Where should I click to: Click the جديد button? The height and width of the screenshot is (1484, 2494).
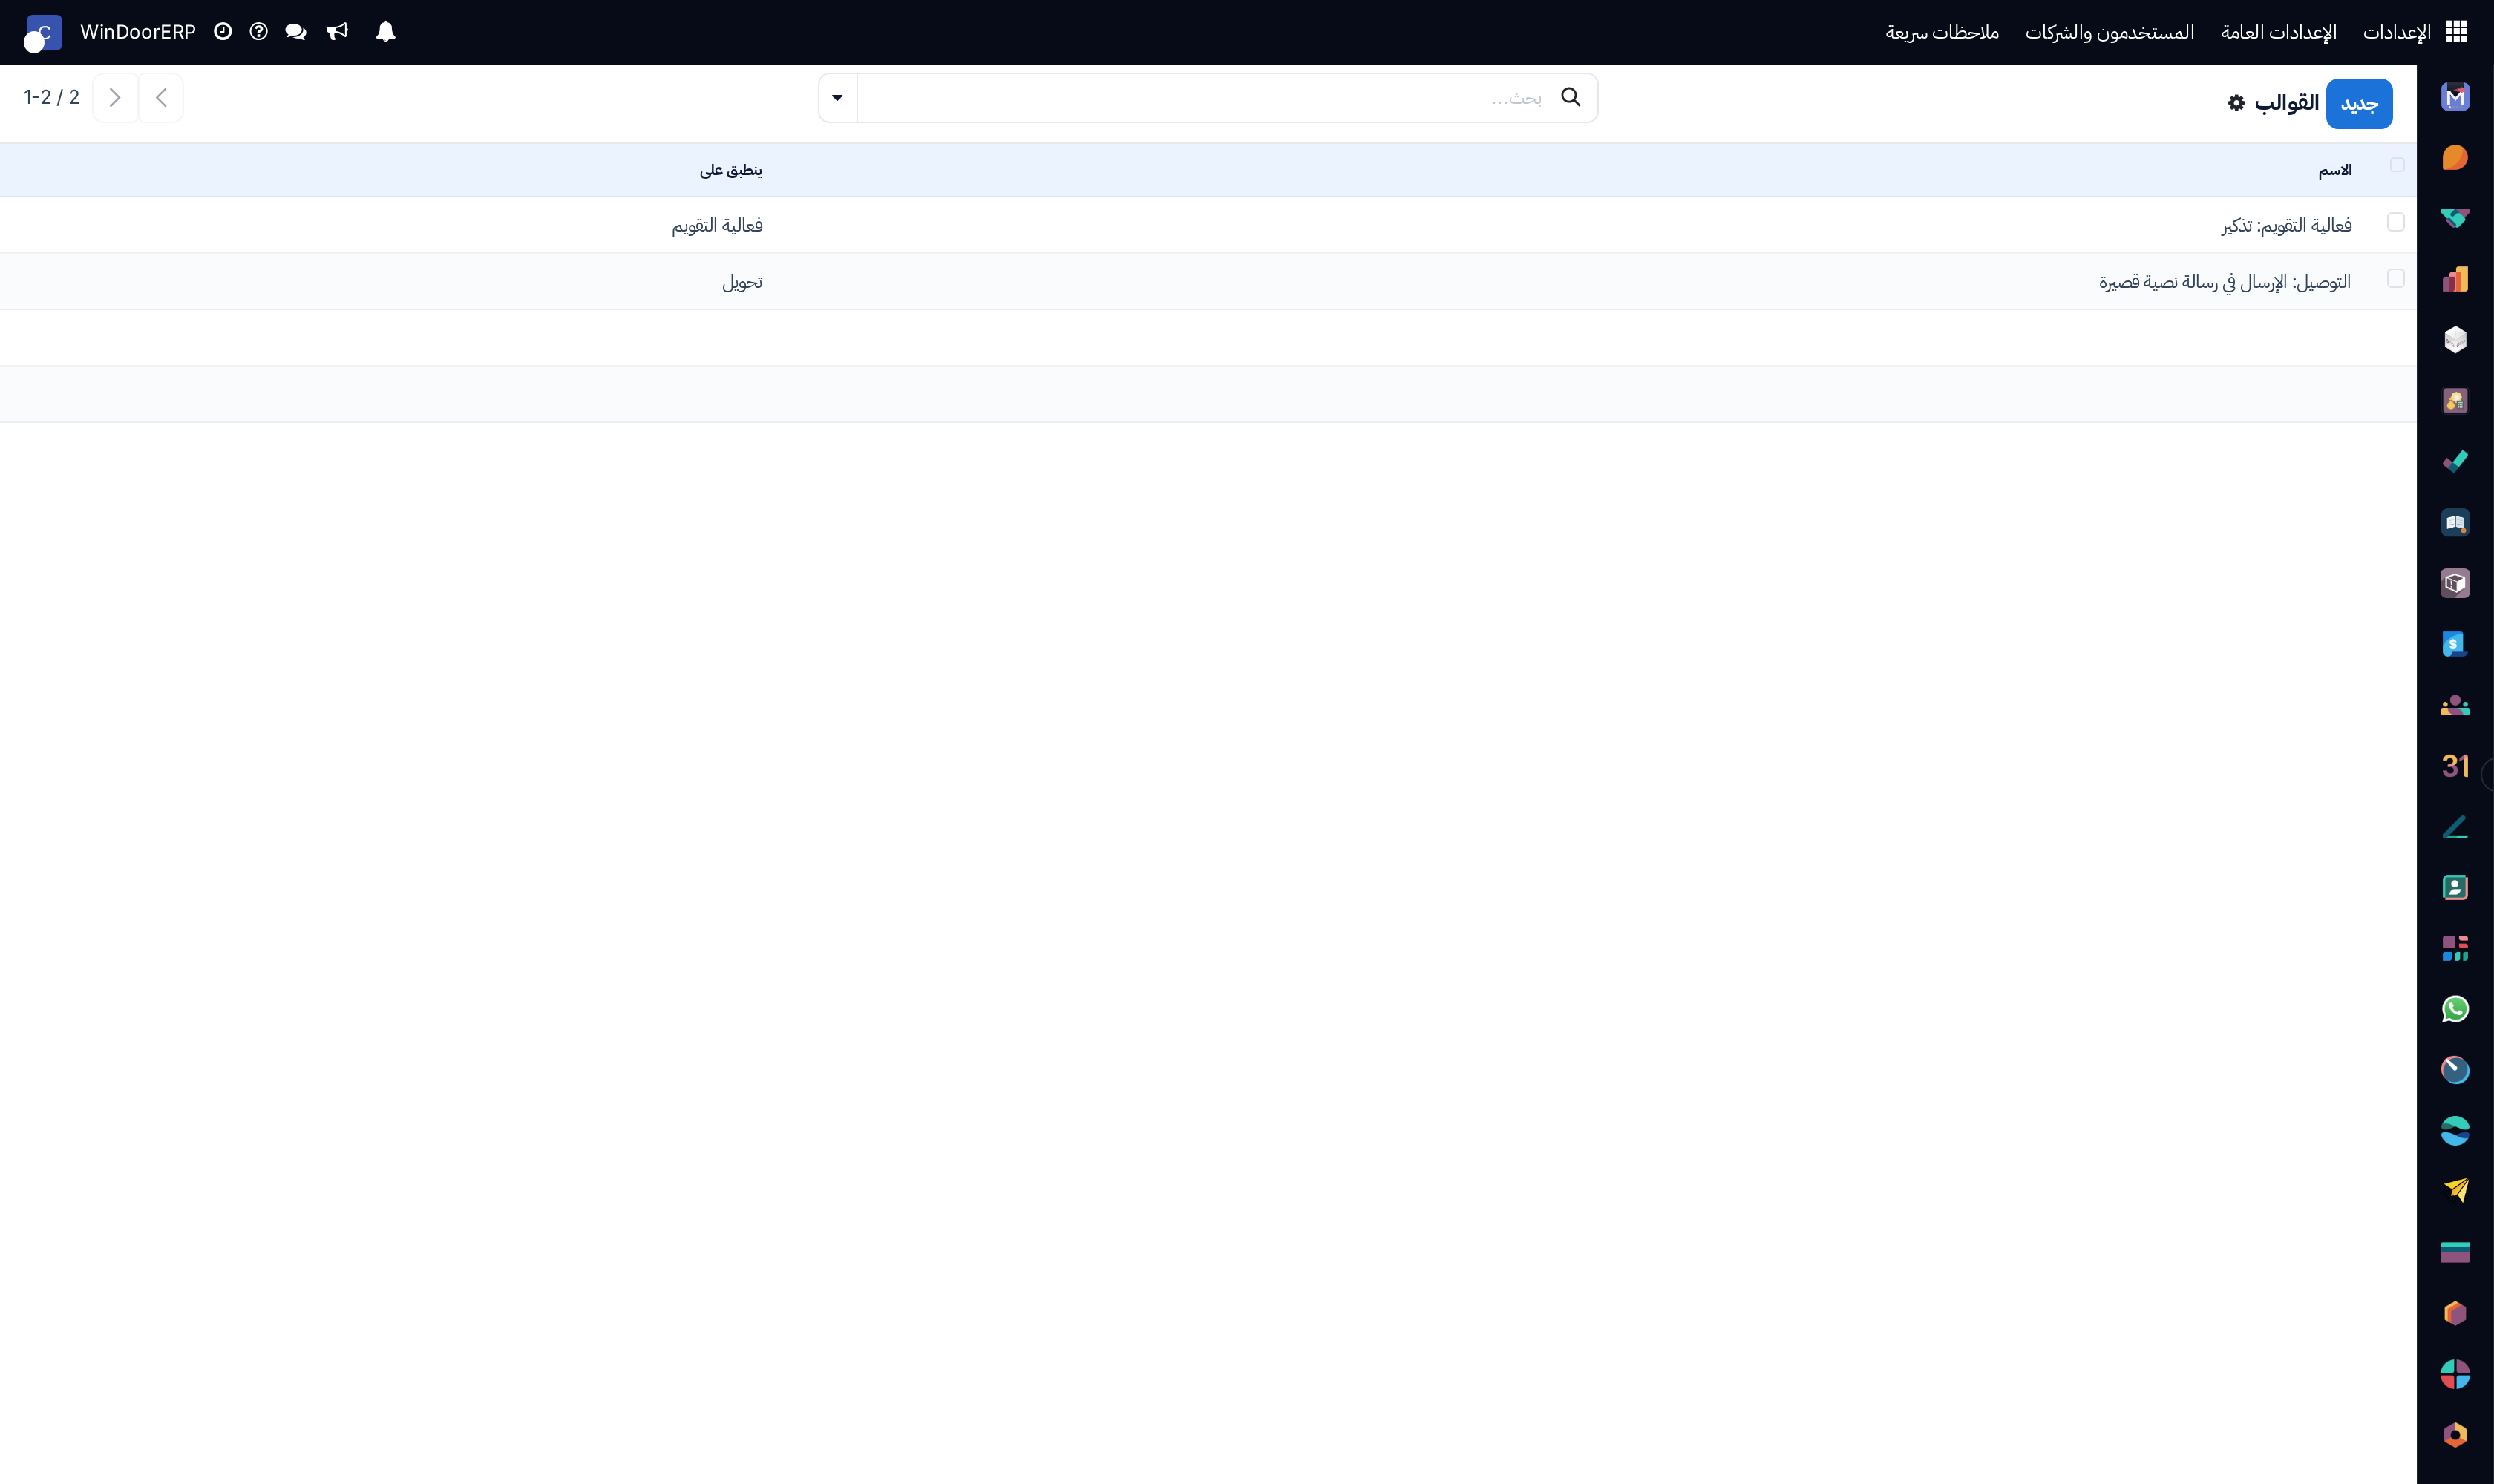tap(2359, 104)
